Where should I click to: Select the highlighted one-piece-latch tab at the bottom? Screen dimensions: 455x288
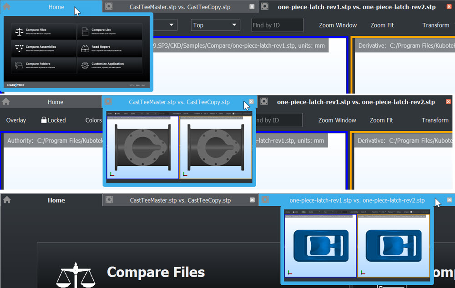(357, 200)
